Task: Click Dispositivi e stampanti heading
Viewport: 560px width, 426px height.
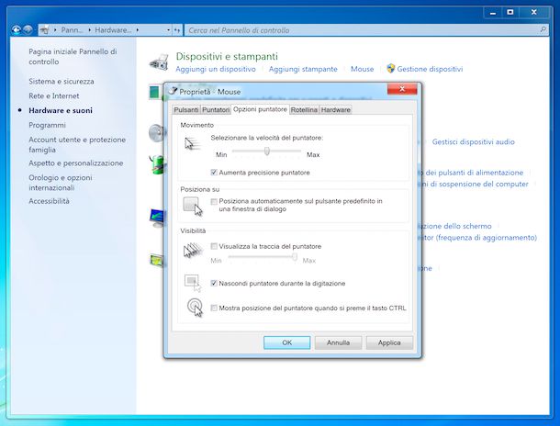Action: point(227,56)
